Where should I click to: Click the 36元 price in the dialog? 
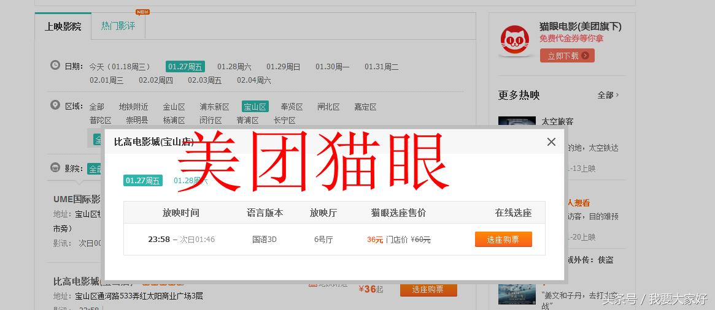[x=375, y=240]
